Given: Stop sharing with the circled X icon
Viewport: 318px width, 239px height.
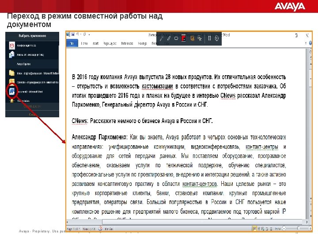Looking at the screenshot, I should (x=217, y=38).
